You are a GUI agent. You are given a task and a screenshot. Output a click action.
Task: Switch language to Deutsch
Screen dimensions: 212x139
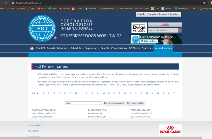(163, 14)
